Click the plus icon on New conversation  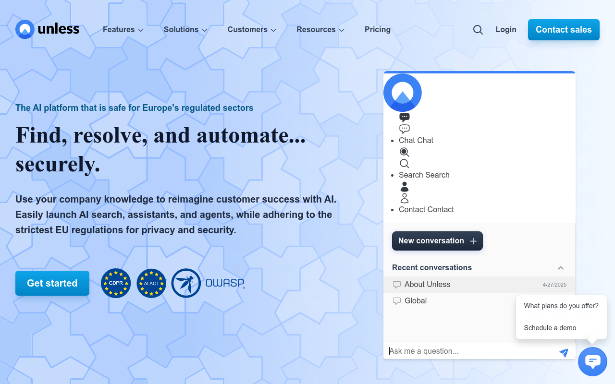[x=473, y=241]
